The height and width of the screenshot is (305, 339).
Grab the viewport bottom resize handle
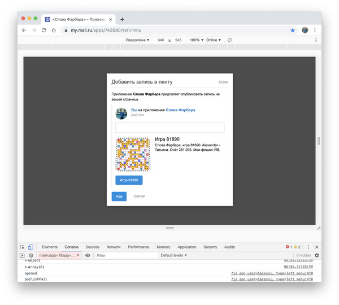(169, 228)
